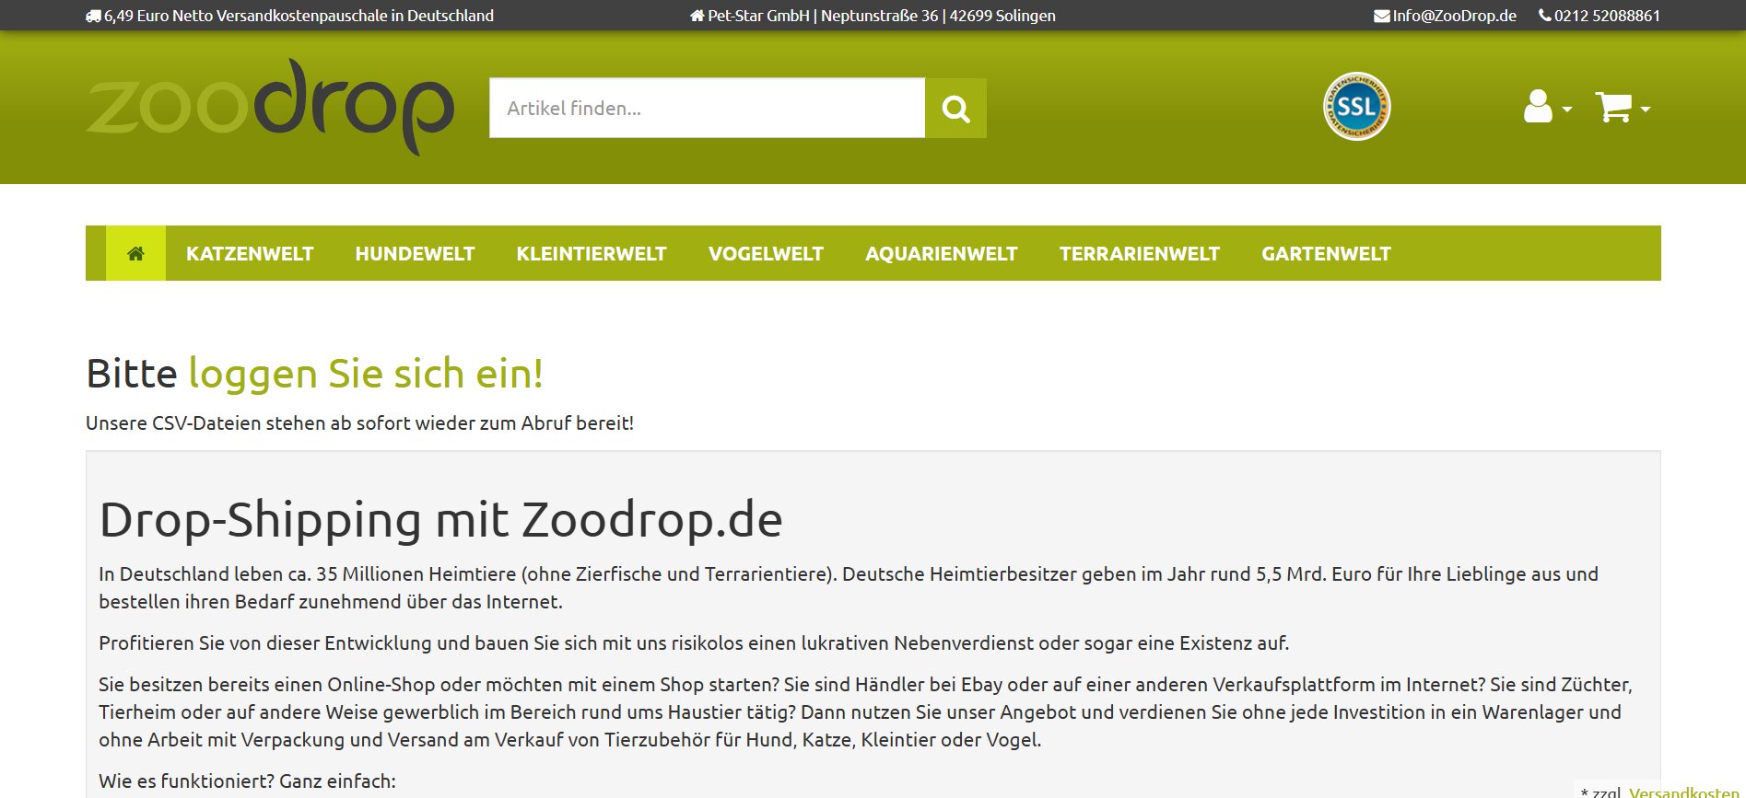Open the TERRARIENWELT category
Screen dimensions: 1746x798
pyautogui.click(x=1140, y=254)
